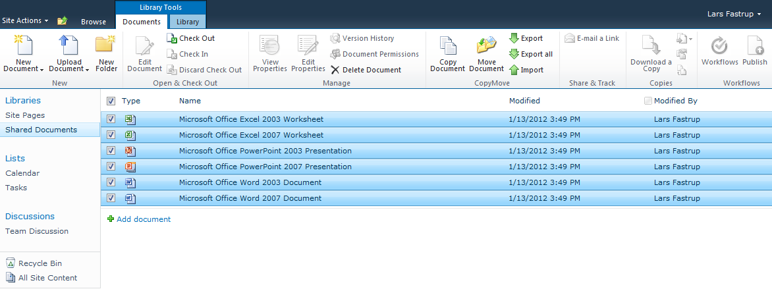
Task: Click the Copy Document ribbon button
Action: 447,54
